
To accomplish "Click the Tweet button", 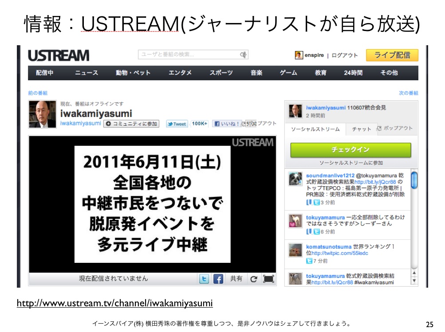I will click(x=177, y=124).
